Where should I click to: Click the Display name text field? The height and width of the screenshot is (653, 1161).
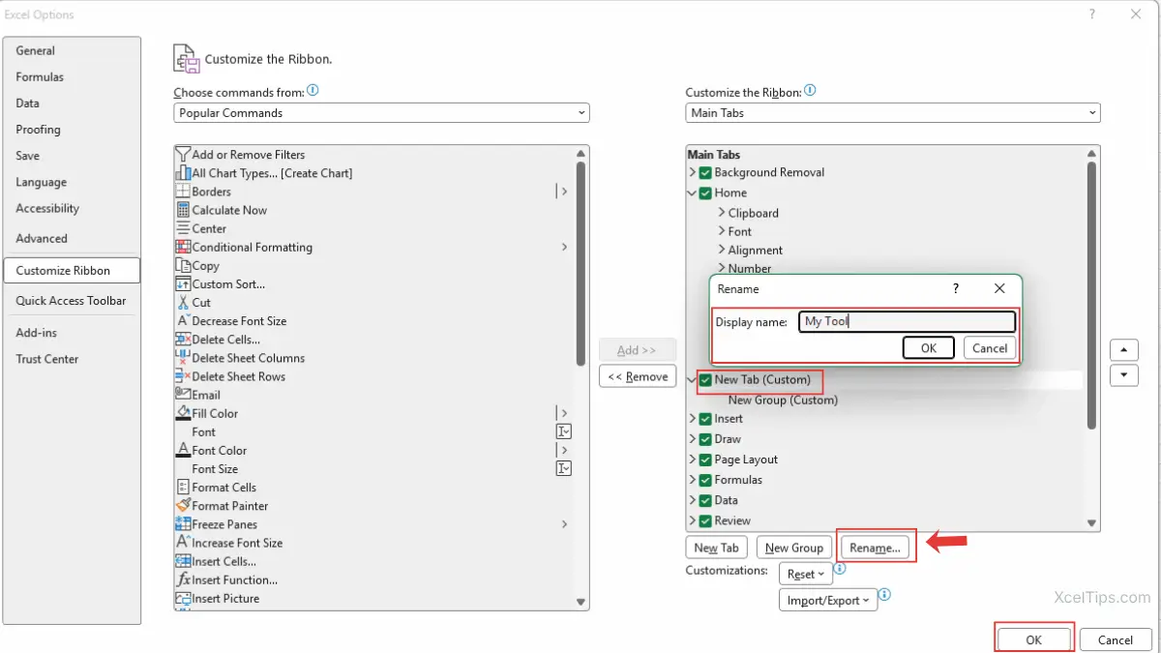[907, 321]
